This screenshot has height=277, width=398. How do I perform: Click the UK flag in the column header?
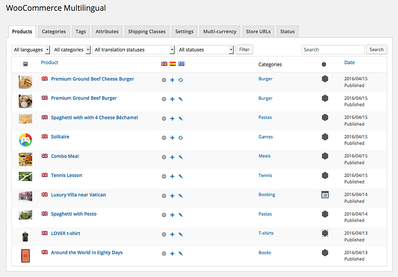164,64
